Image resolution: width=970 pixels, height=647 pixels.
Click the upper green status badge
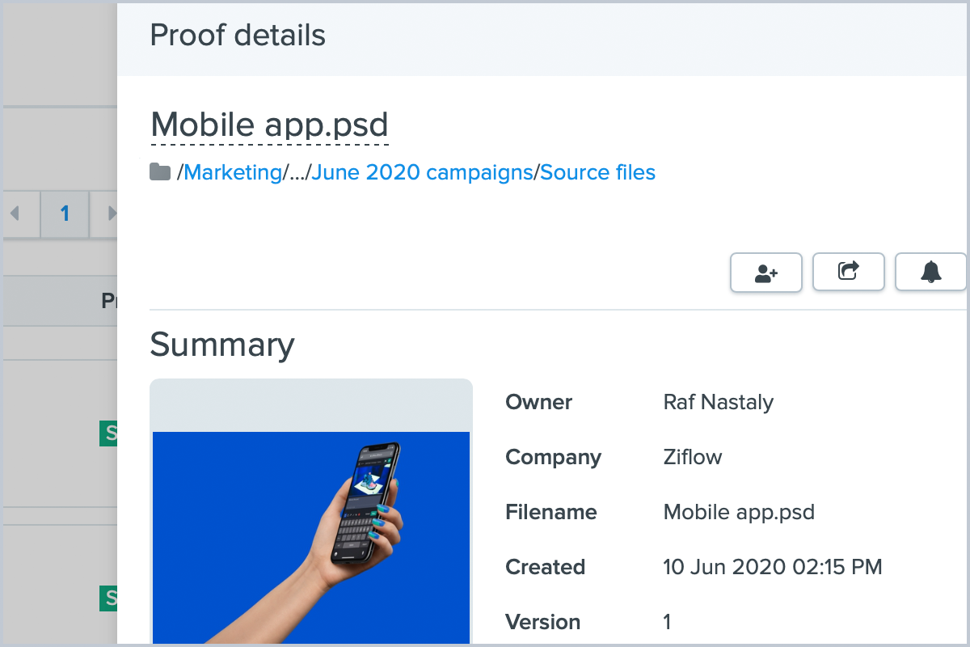point(108,433)
